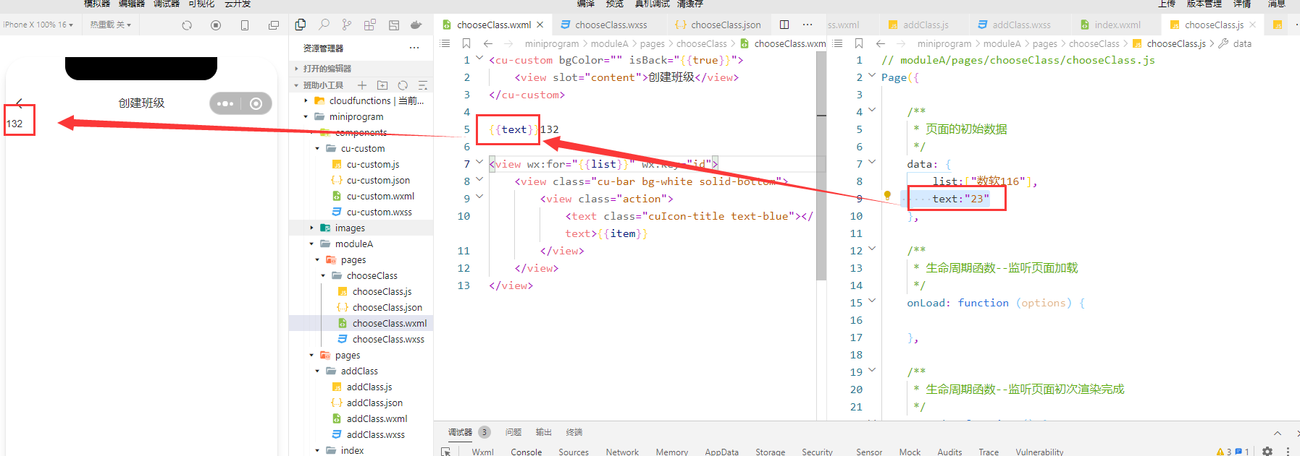The image size is (1300, 456).
Task: Fold code at line 7 in wxml editor
Action: click(x=479, y=163)
